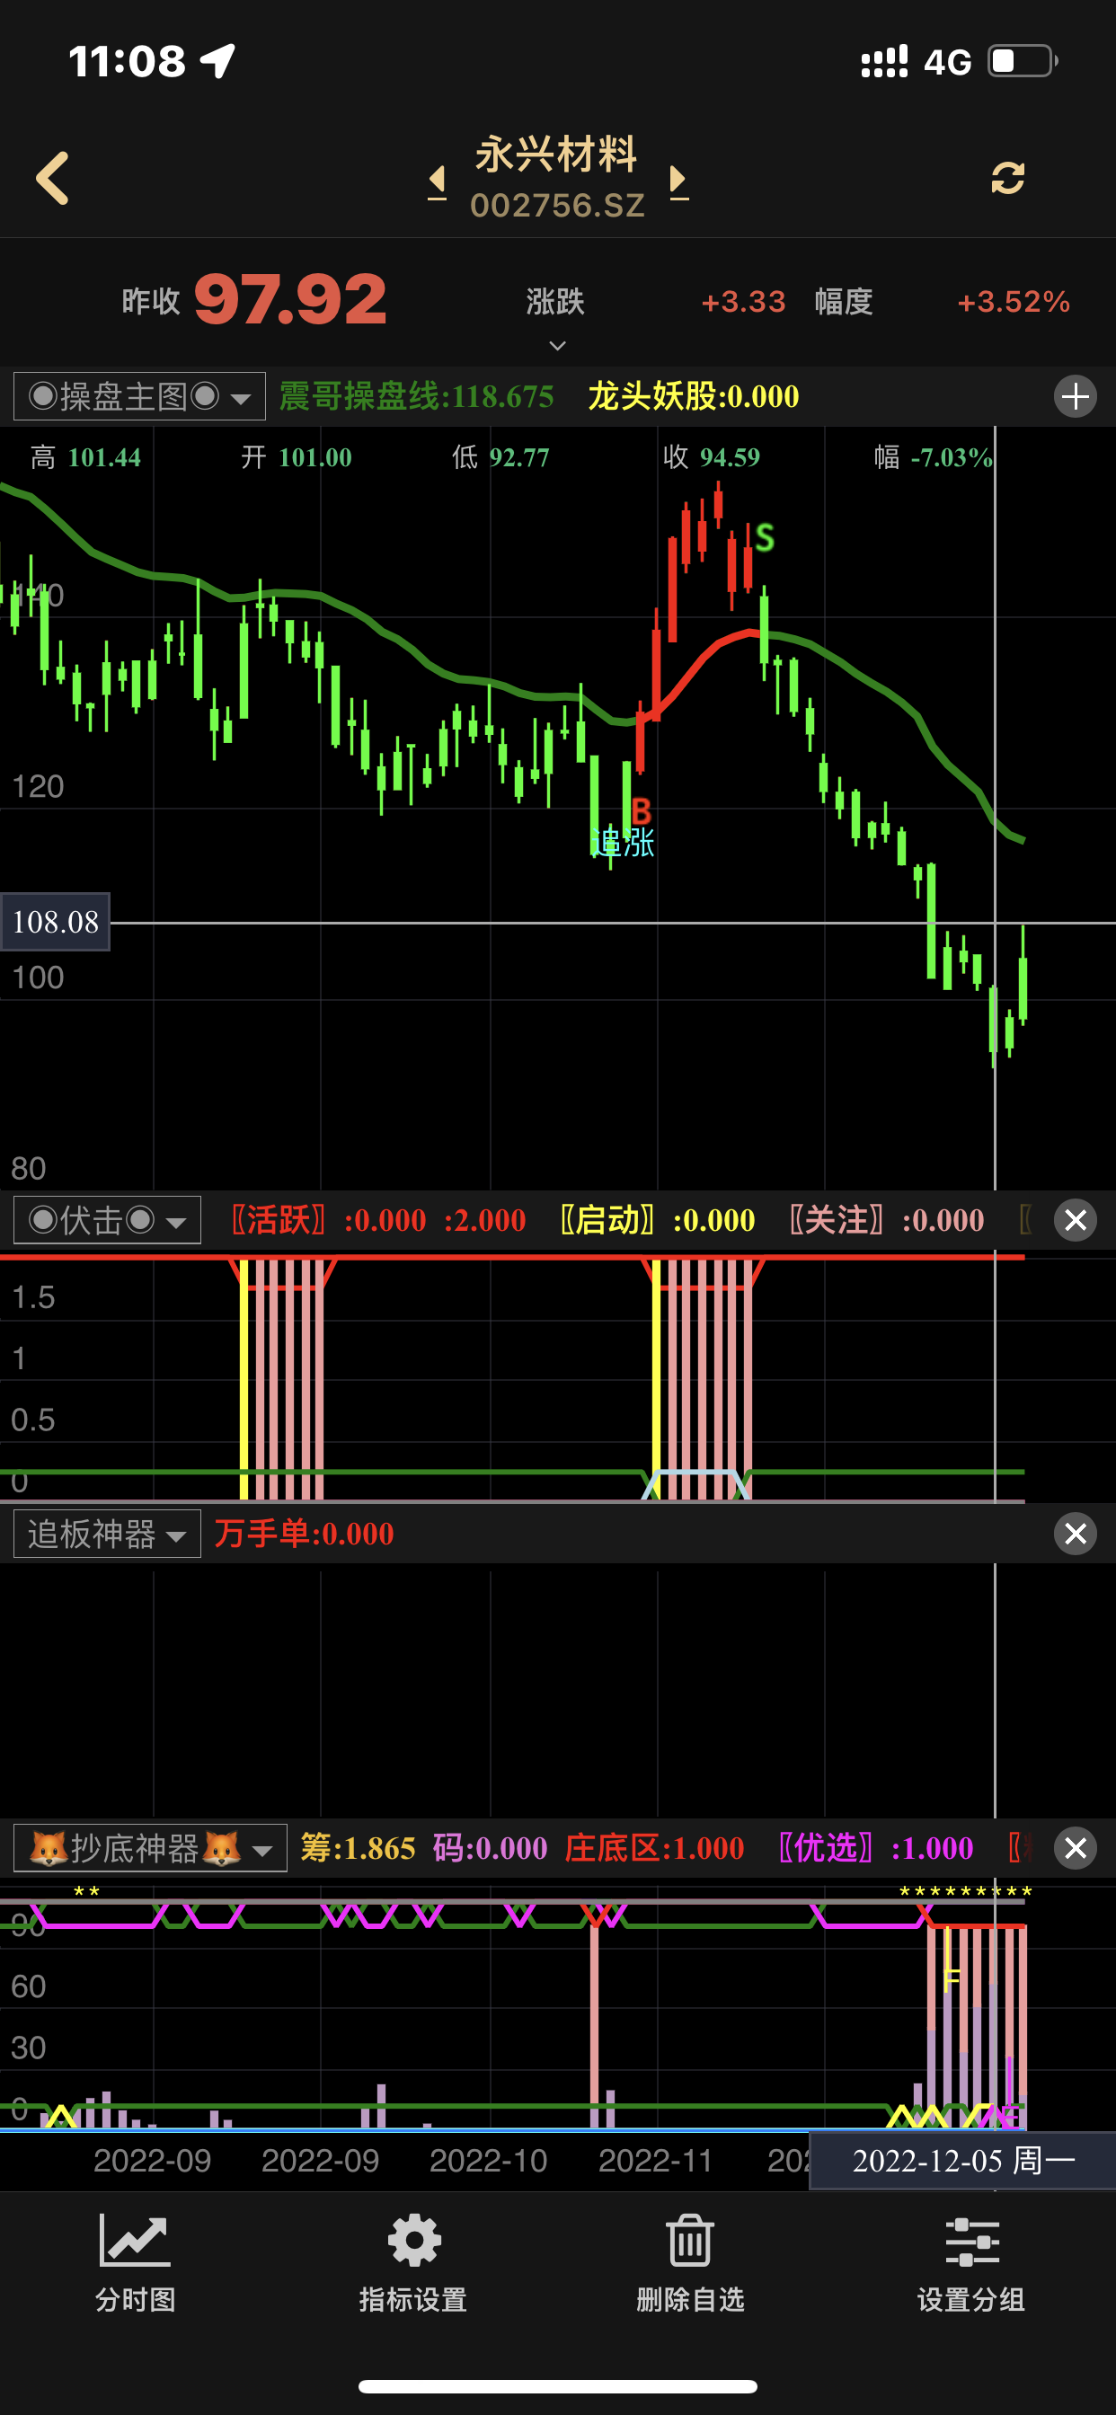Screen dimensions: 1116x2415
Task: Go to next stock with right arrow
Action: coord(679,179)
